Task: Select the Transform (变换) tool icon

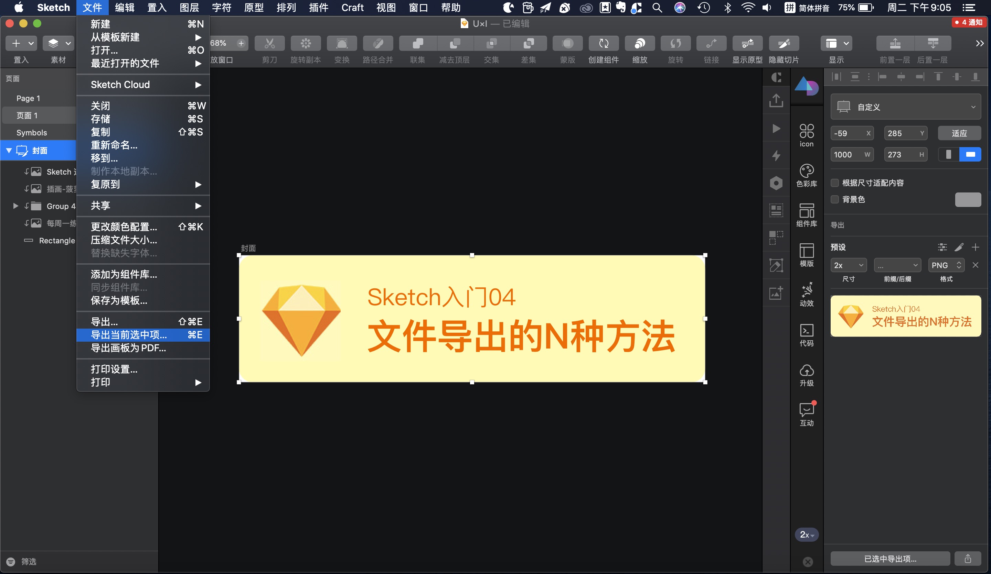Action: point(342,44)
